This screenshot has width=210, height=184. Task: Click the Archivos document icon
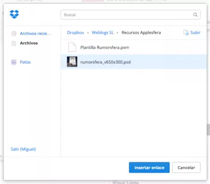[14, 43]
